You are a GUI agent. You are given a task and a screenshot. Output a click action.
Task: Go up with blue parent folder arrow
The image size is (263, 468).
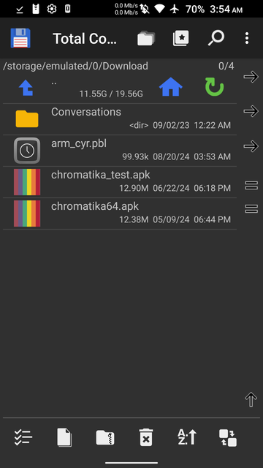26,88
